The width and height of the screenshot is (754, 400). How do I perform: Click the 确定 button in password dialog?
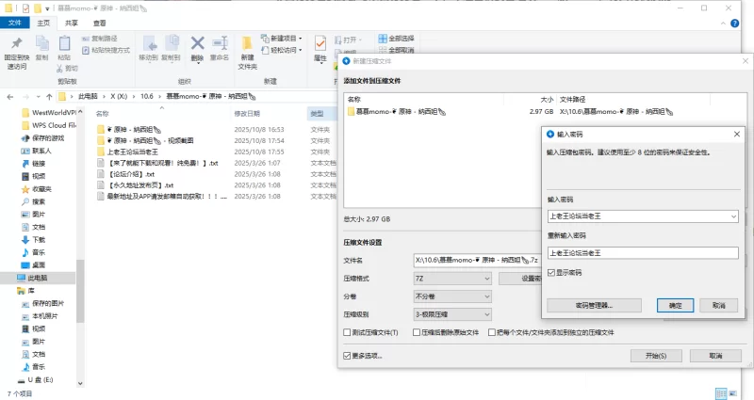tap(675, 306)
